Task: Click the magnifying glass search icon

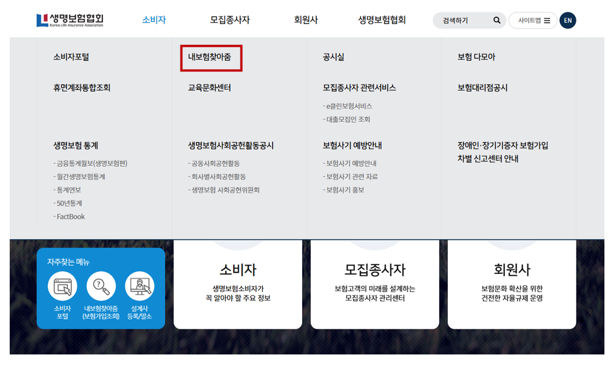Action: (496, 21)
